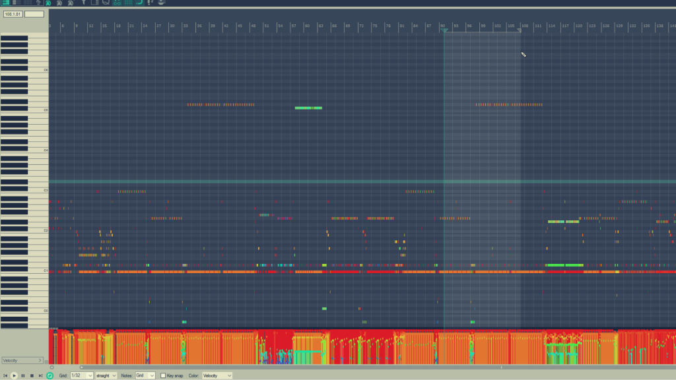Click the velocity lane bars area
Screen dimensions: 676x380
click(362, 347)
